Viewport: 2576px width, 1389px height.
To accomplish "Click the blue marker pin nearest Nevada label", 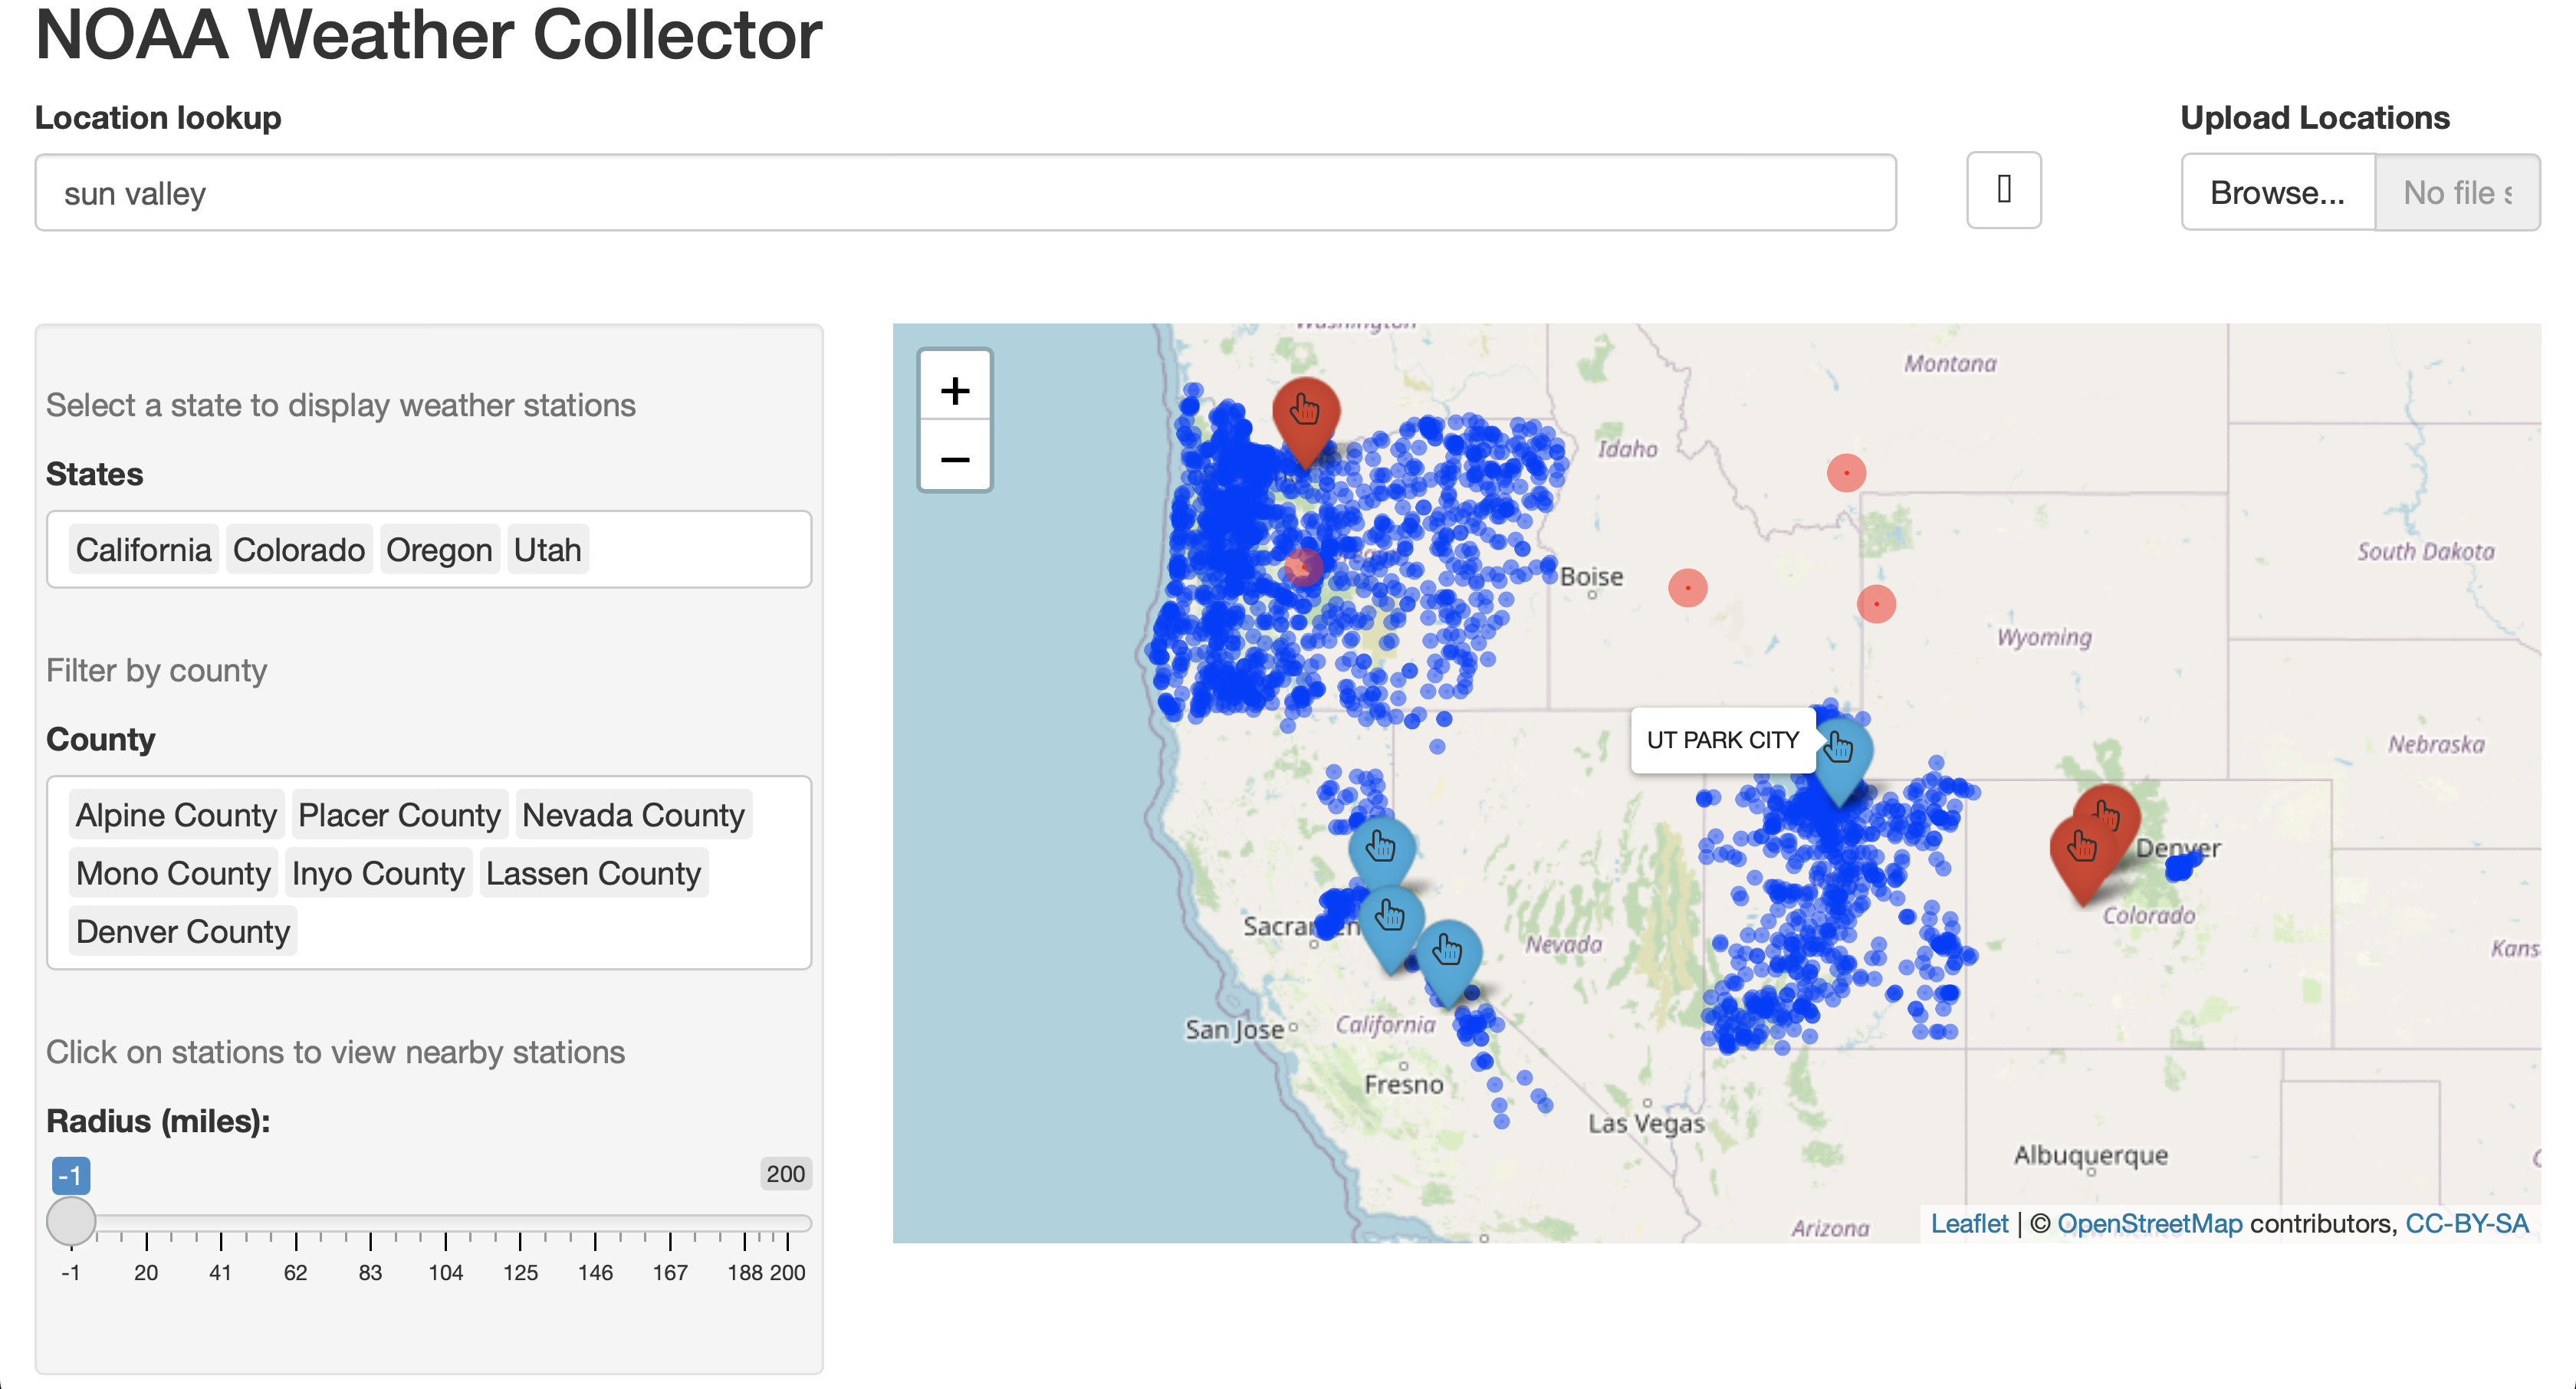I will pyautogui.click(x=1448, y=954).
